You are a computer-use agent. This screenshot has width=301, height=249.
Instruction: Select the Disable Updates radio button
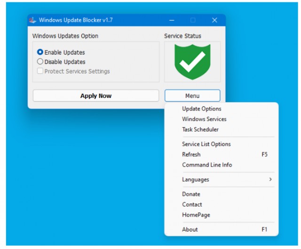[40, 62]
